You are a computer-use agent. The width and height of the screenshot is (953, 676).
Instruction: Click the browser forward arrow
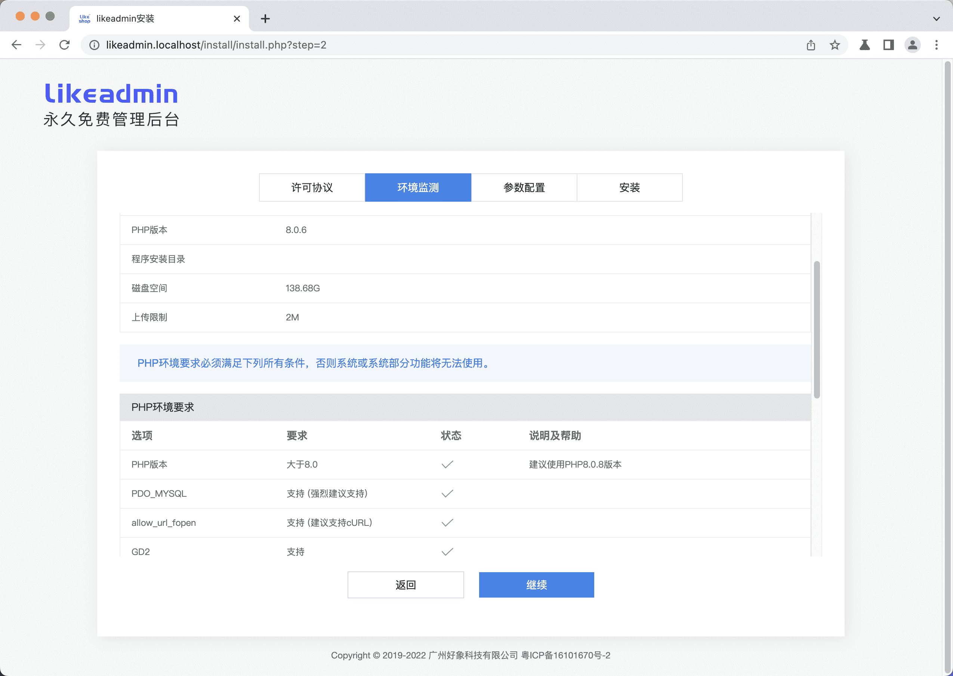point(40,45)
